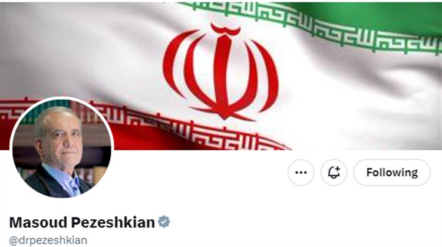The height and width of the screenshot is (247, 442).
Task: Click the red emblem in the banner
Action: tap(221, 72)
